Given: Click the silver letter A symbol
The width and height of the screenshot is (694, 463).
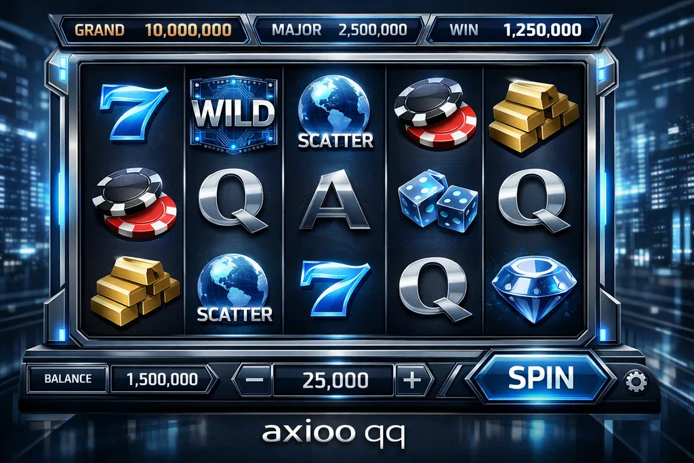Looking at the screenshot, I should [335, 201].
